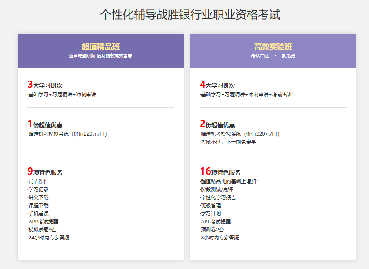Click 赠送机考模拟系统（价值220元/门）offer text
This screenshot has width=369, height=269.
(66, 132)
